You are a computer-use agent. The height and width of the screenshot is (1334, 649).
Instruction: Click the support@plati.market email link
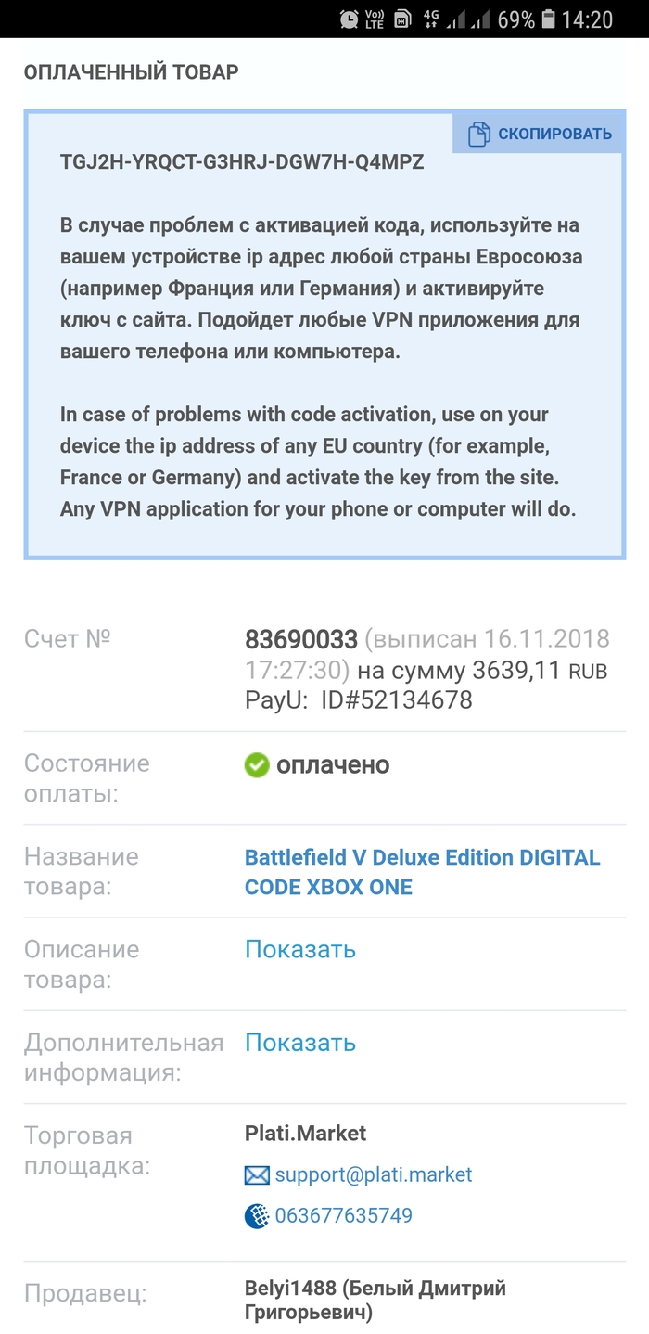click(x=374, y=1175)
